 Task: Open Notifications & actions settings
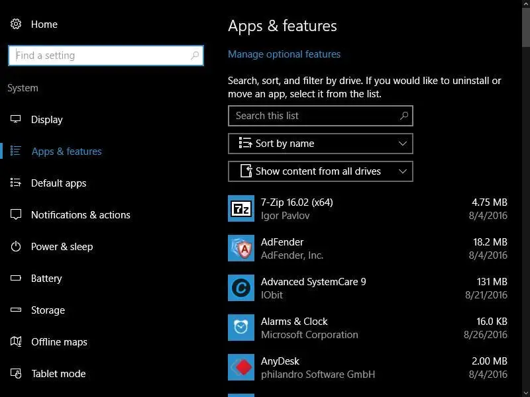pyautogui.click(x=80, y=214)
